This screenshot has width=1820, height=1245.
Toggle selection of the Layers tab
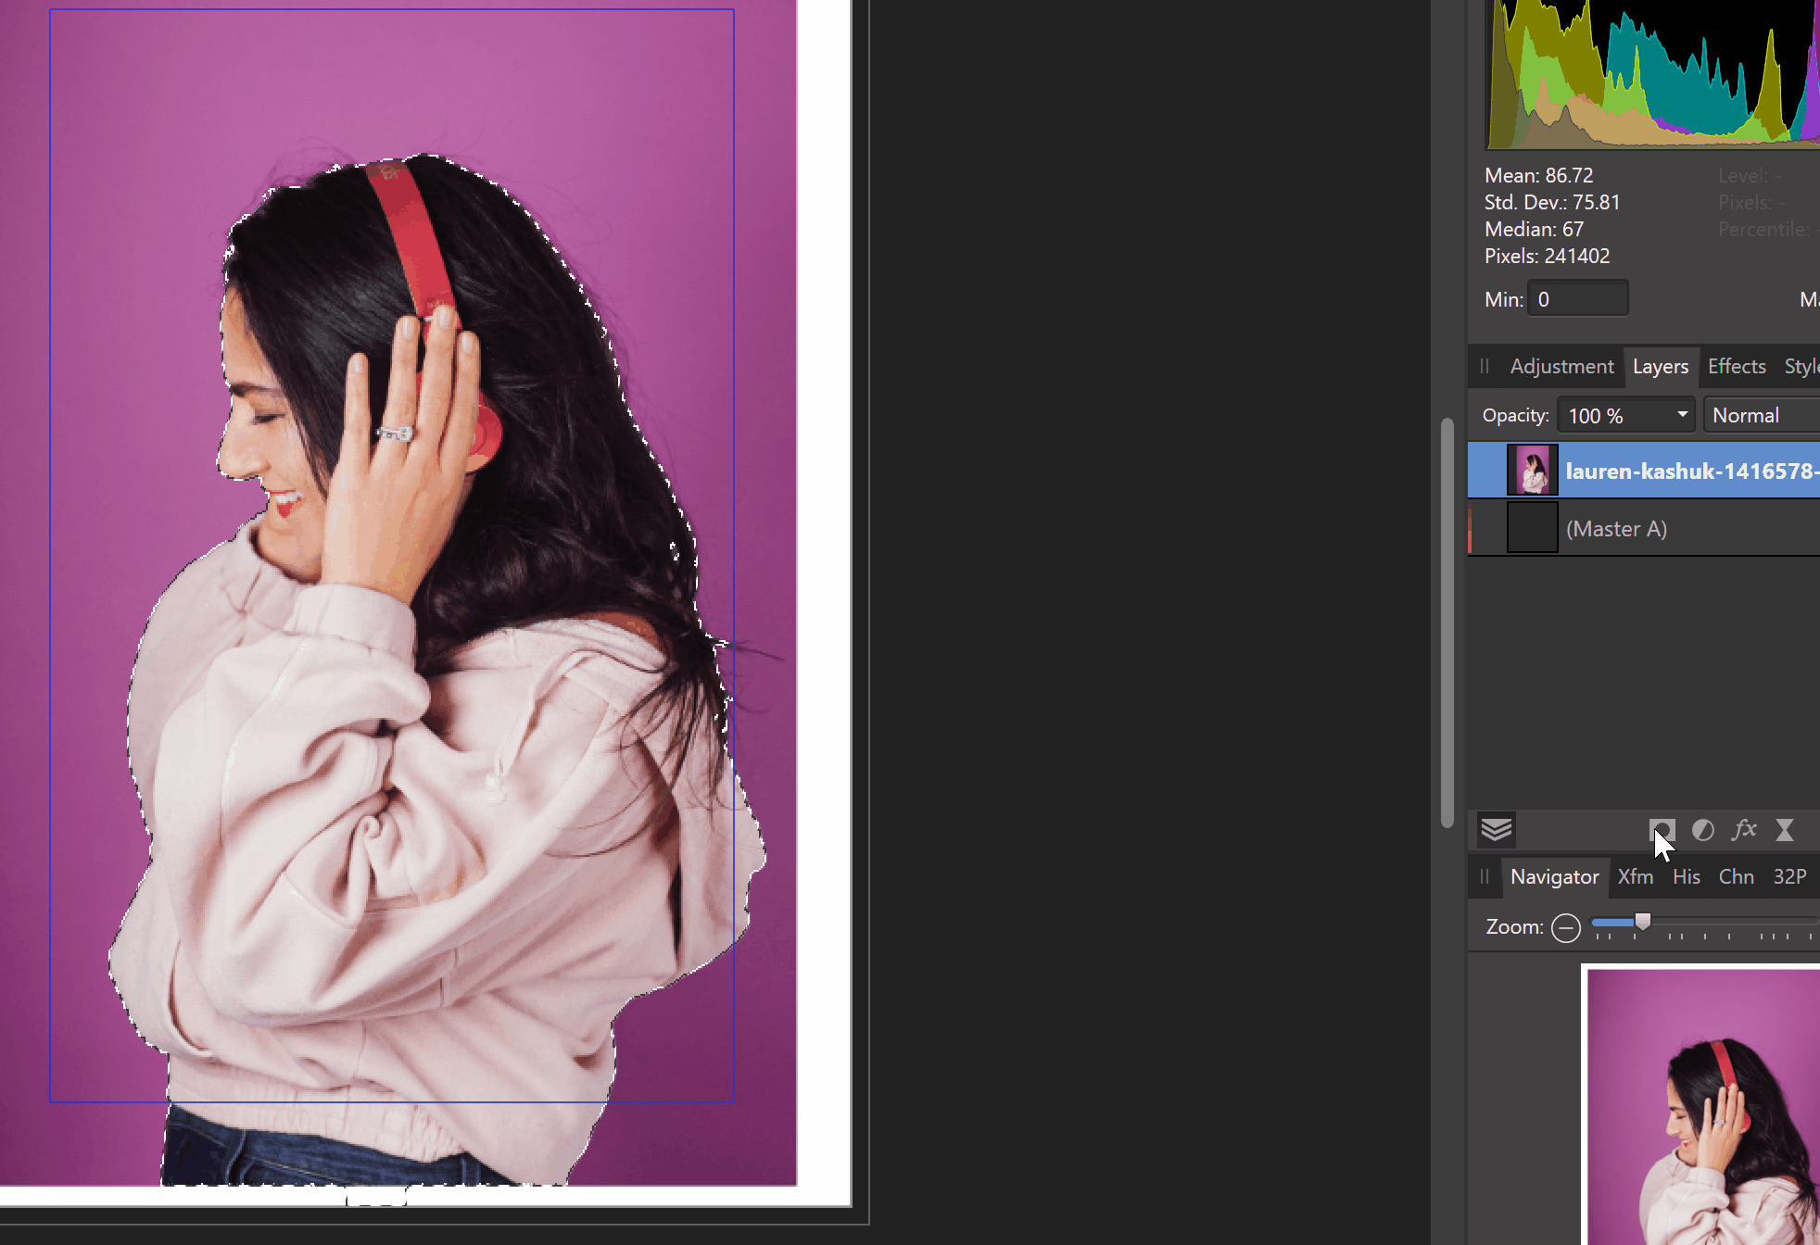click(1661, 366)
